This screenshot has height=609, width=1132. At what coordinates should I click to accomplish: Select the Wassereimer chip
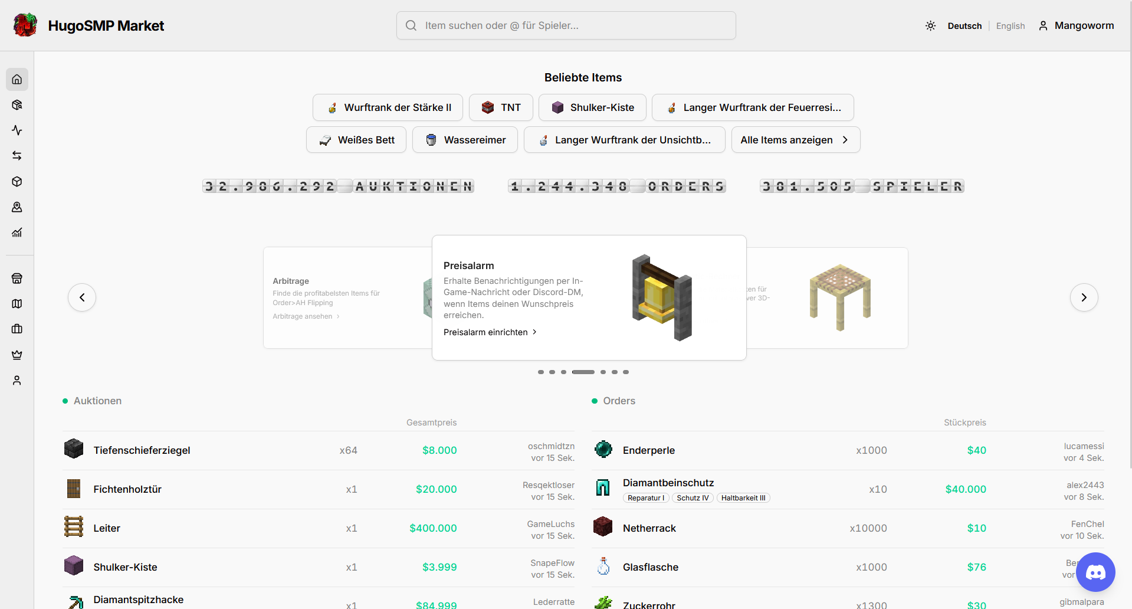click(465, 140)
